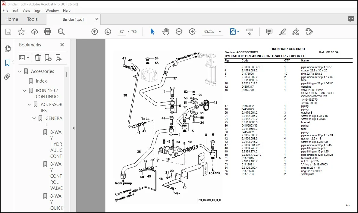This screenshot has width=358, height=213.
Task: Click the Zoom out minus button
Action: tap(179, 32)
